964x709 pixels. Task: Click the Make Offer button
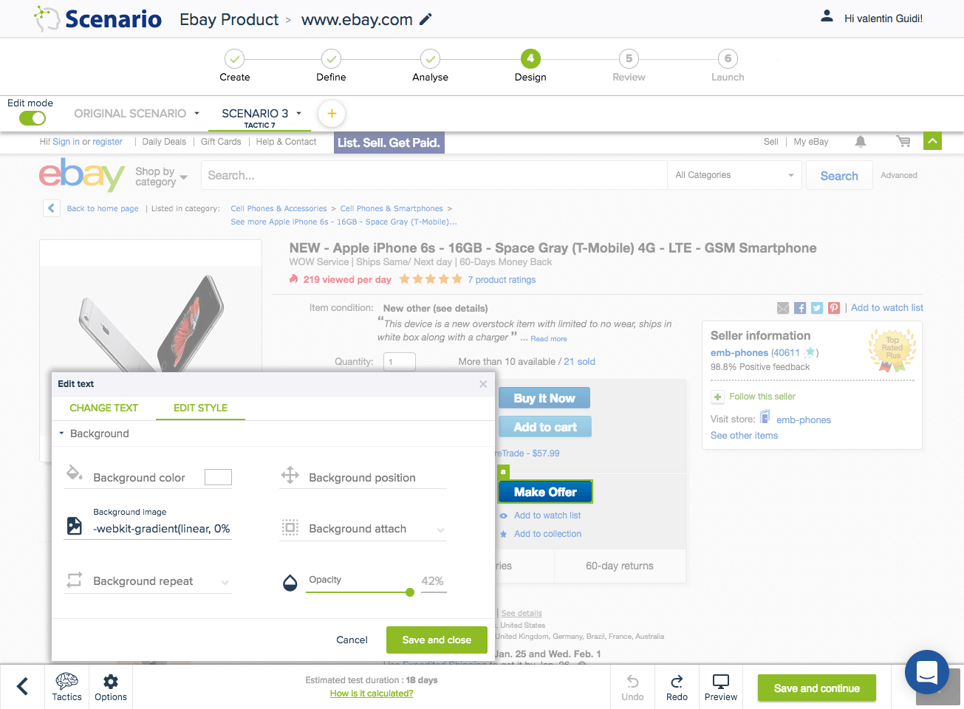click(x=545, y=492)
